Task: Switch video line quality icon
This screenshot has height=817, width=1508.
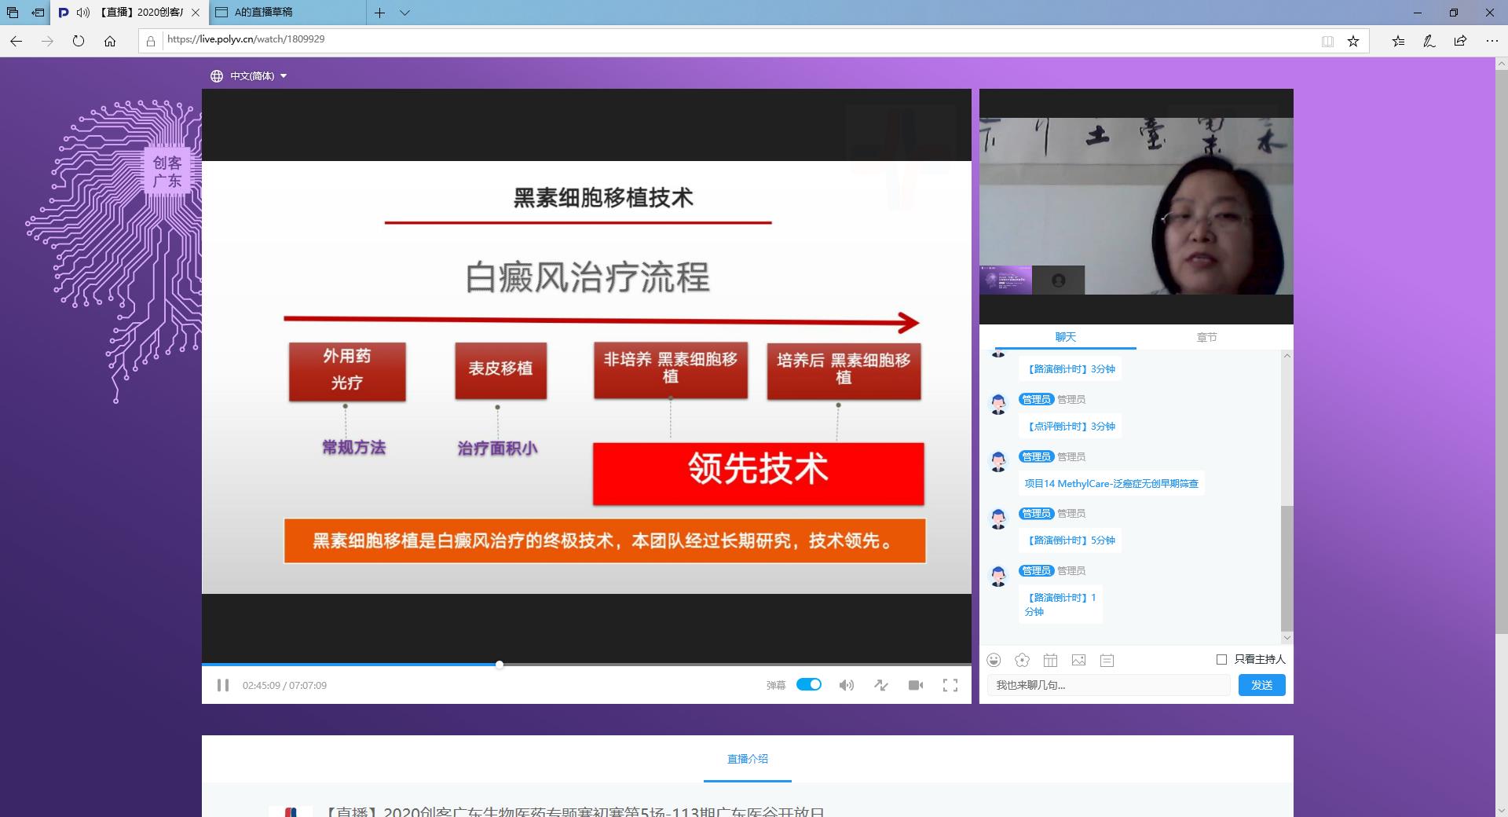Action: point(880,685)
